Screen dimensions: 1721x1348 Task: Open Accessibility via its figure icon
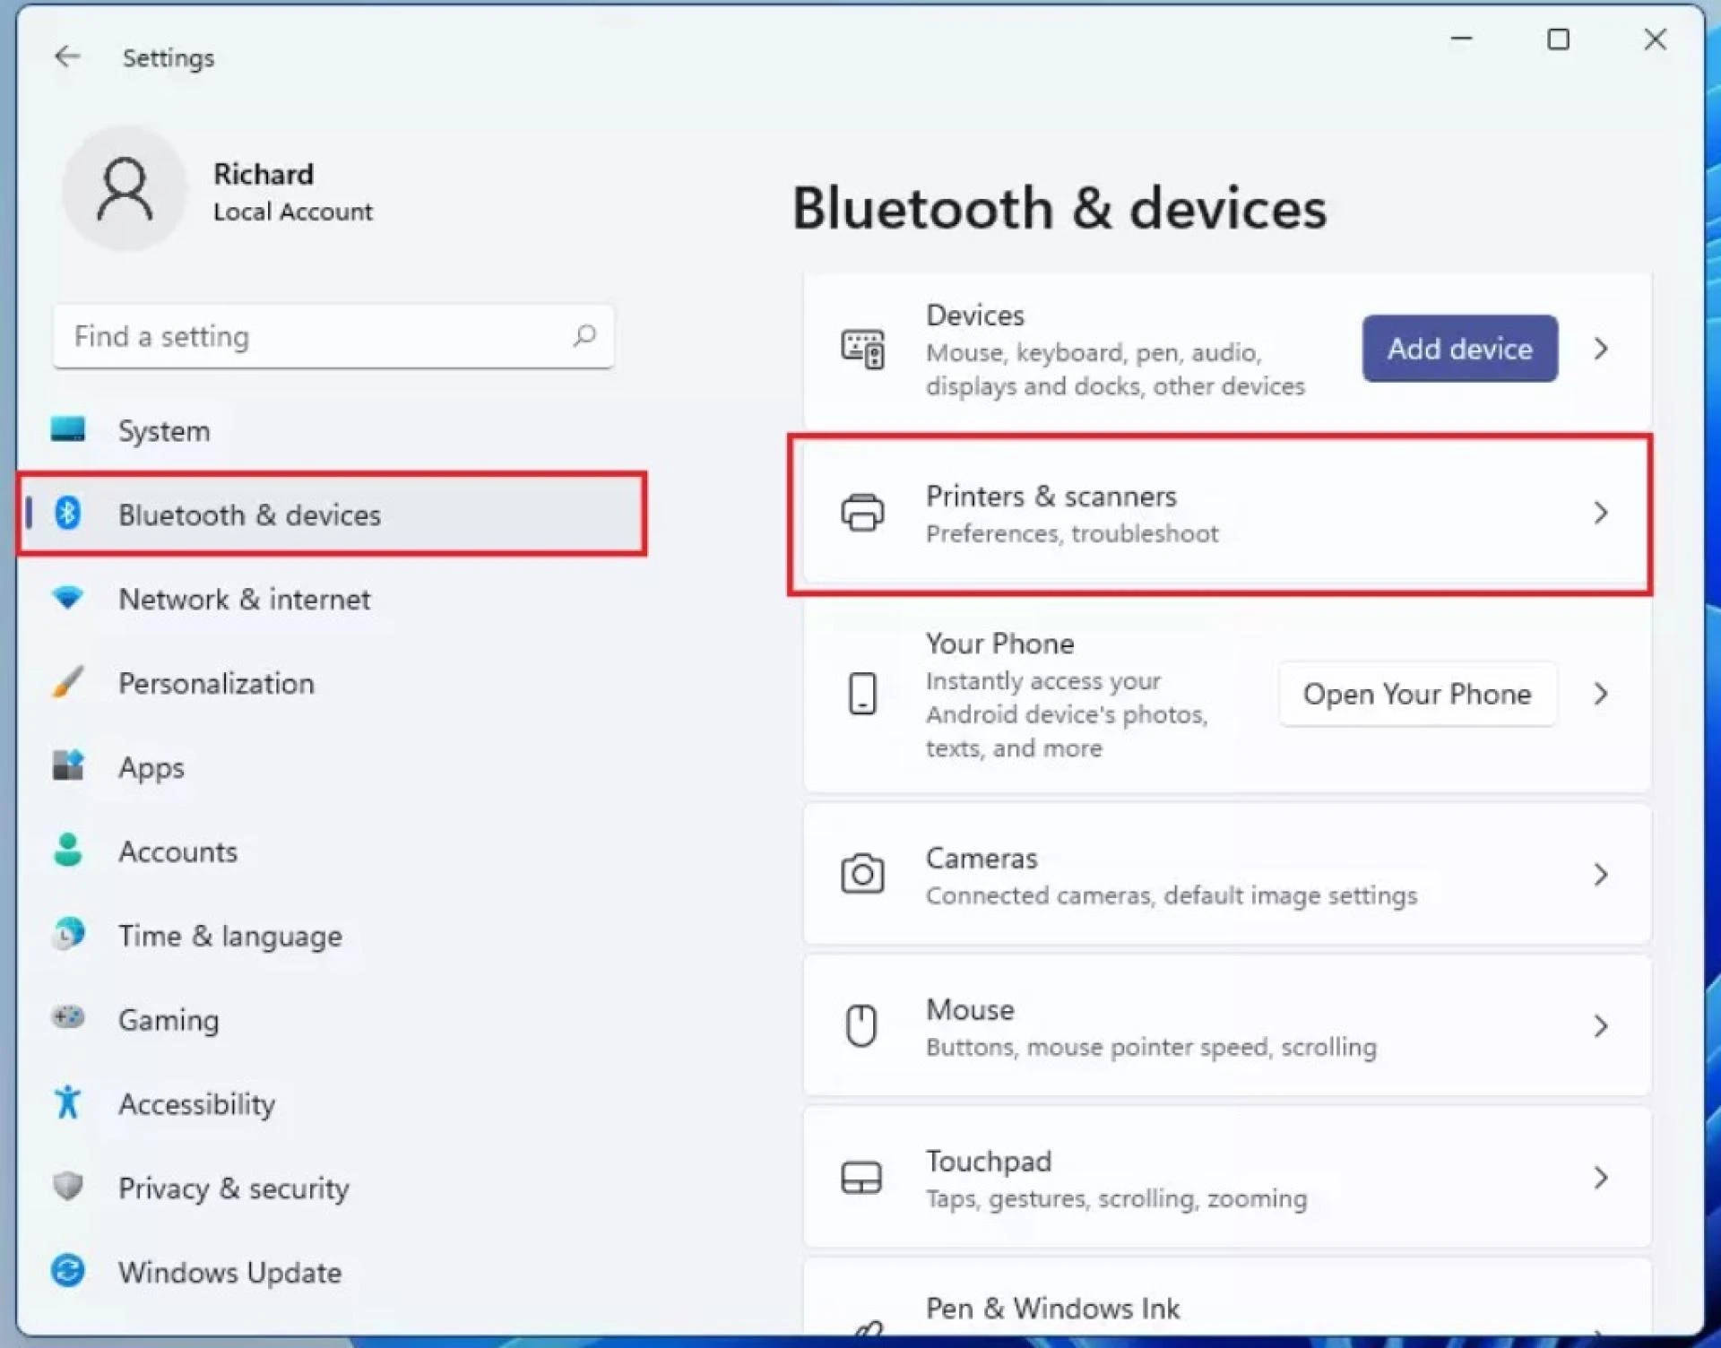click(68, 1103)
